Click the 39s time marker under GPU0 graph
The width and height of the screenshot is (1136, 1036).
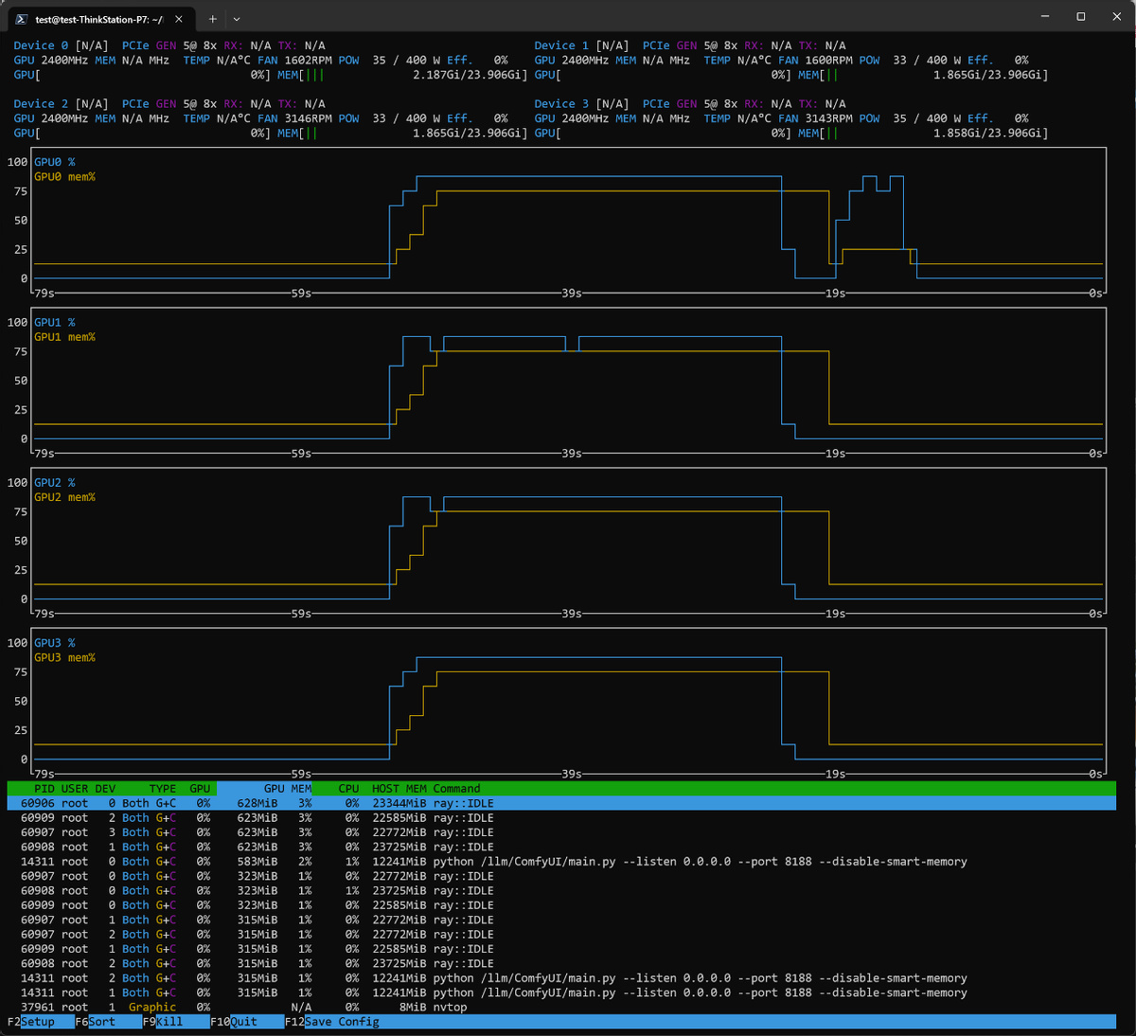pyautogui.click(x=572, y=294)
